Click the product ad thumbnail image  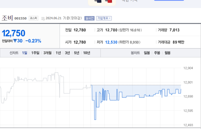click(x=102, y=2)
